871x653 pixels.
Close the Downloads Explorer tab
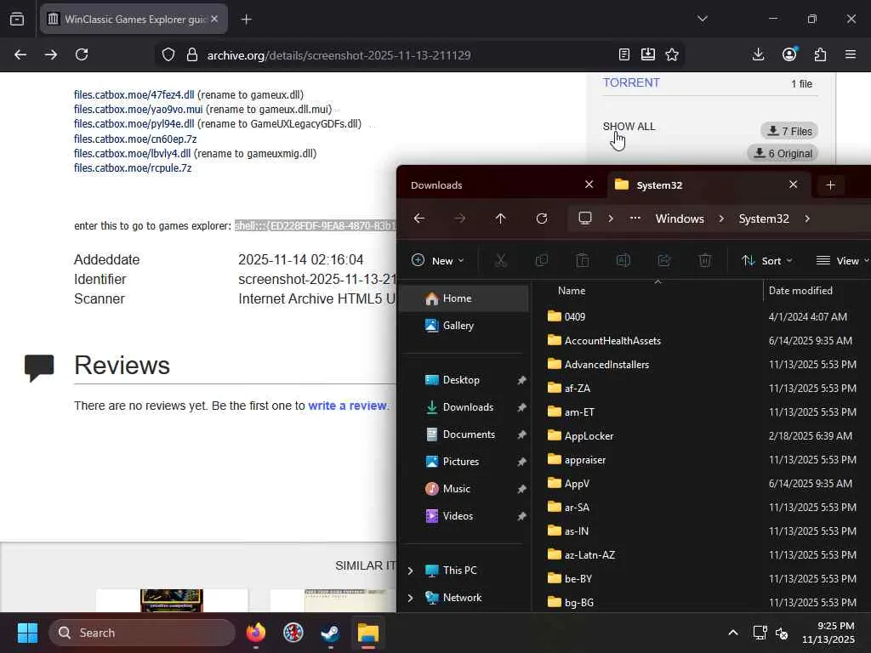tap(589, 185)
